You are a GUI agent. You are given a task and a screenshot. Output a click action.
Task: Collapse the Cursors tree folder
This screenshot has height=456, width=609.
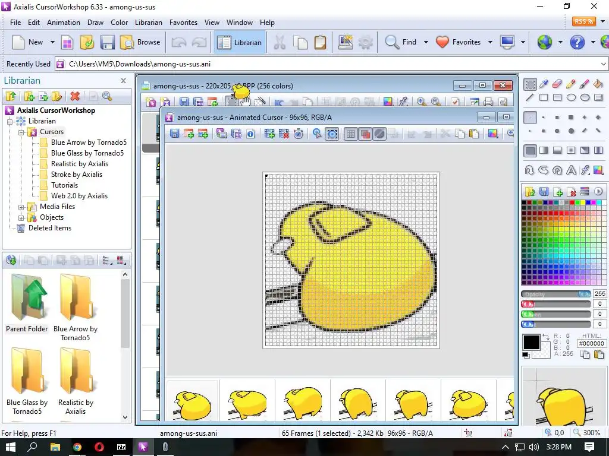(x=21, y=132)
